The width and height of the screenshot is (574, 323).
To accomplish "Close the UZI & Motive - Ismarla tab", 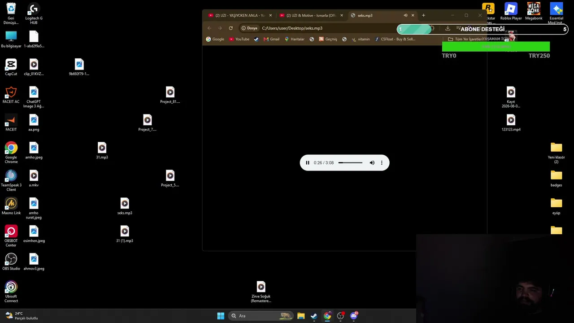I will [x=342, y=15].
